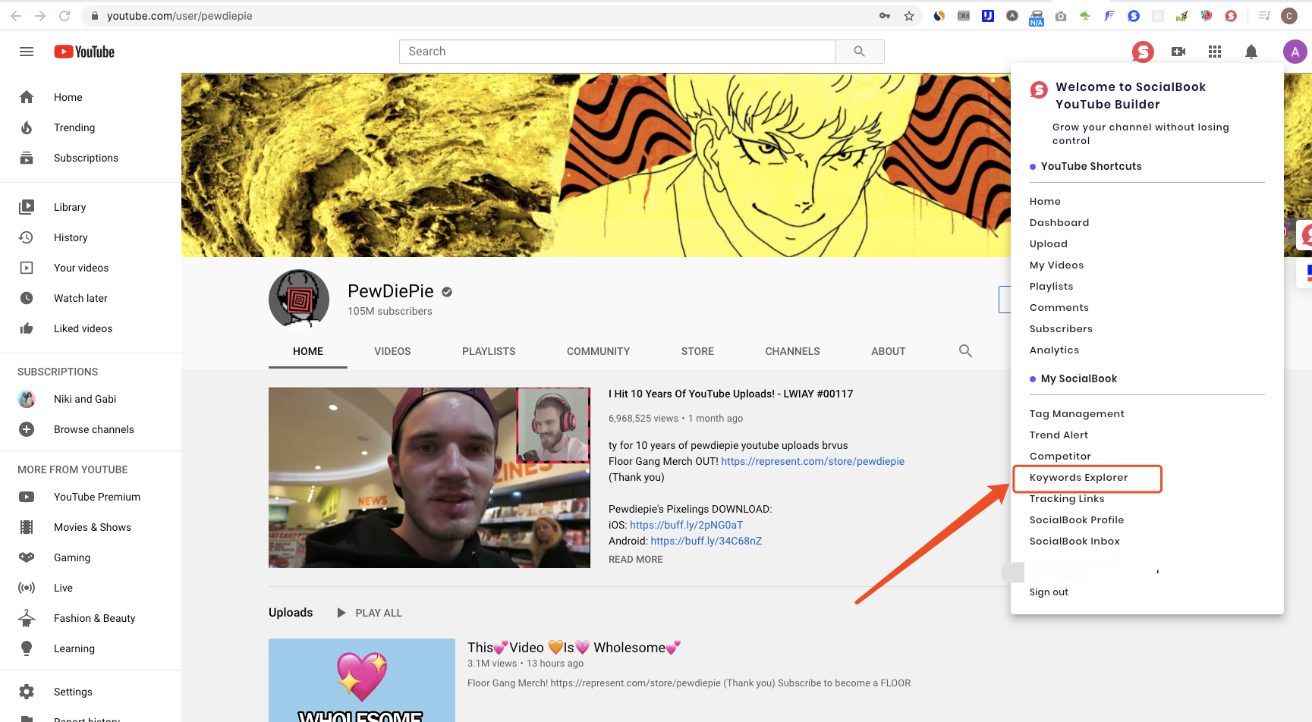1312x722 pixels.
Task: Open the create video camera icon
Action: (1178, 52)
